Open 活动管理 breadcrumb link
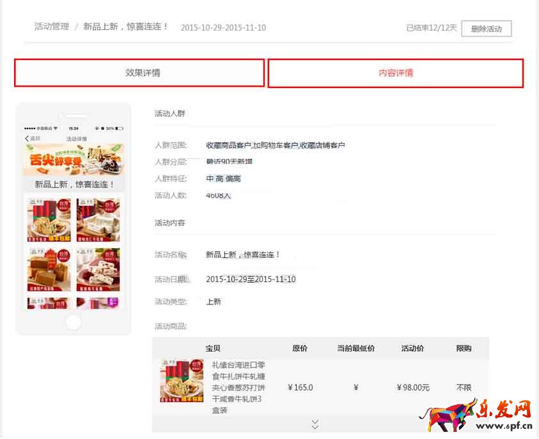The image size is (539, 439). point(51,27)
